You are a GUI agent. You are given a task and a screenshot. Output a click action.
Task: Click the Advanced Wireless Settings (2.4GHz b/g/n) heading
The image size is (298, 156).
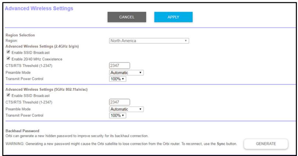(x=42, y=46)
